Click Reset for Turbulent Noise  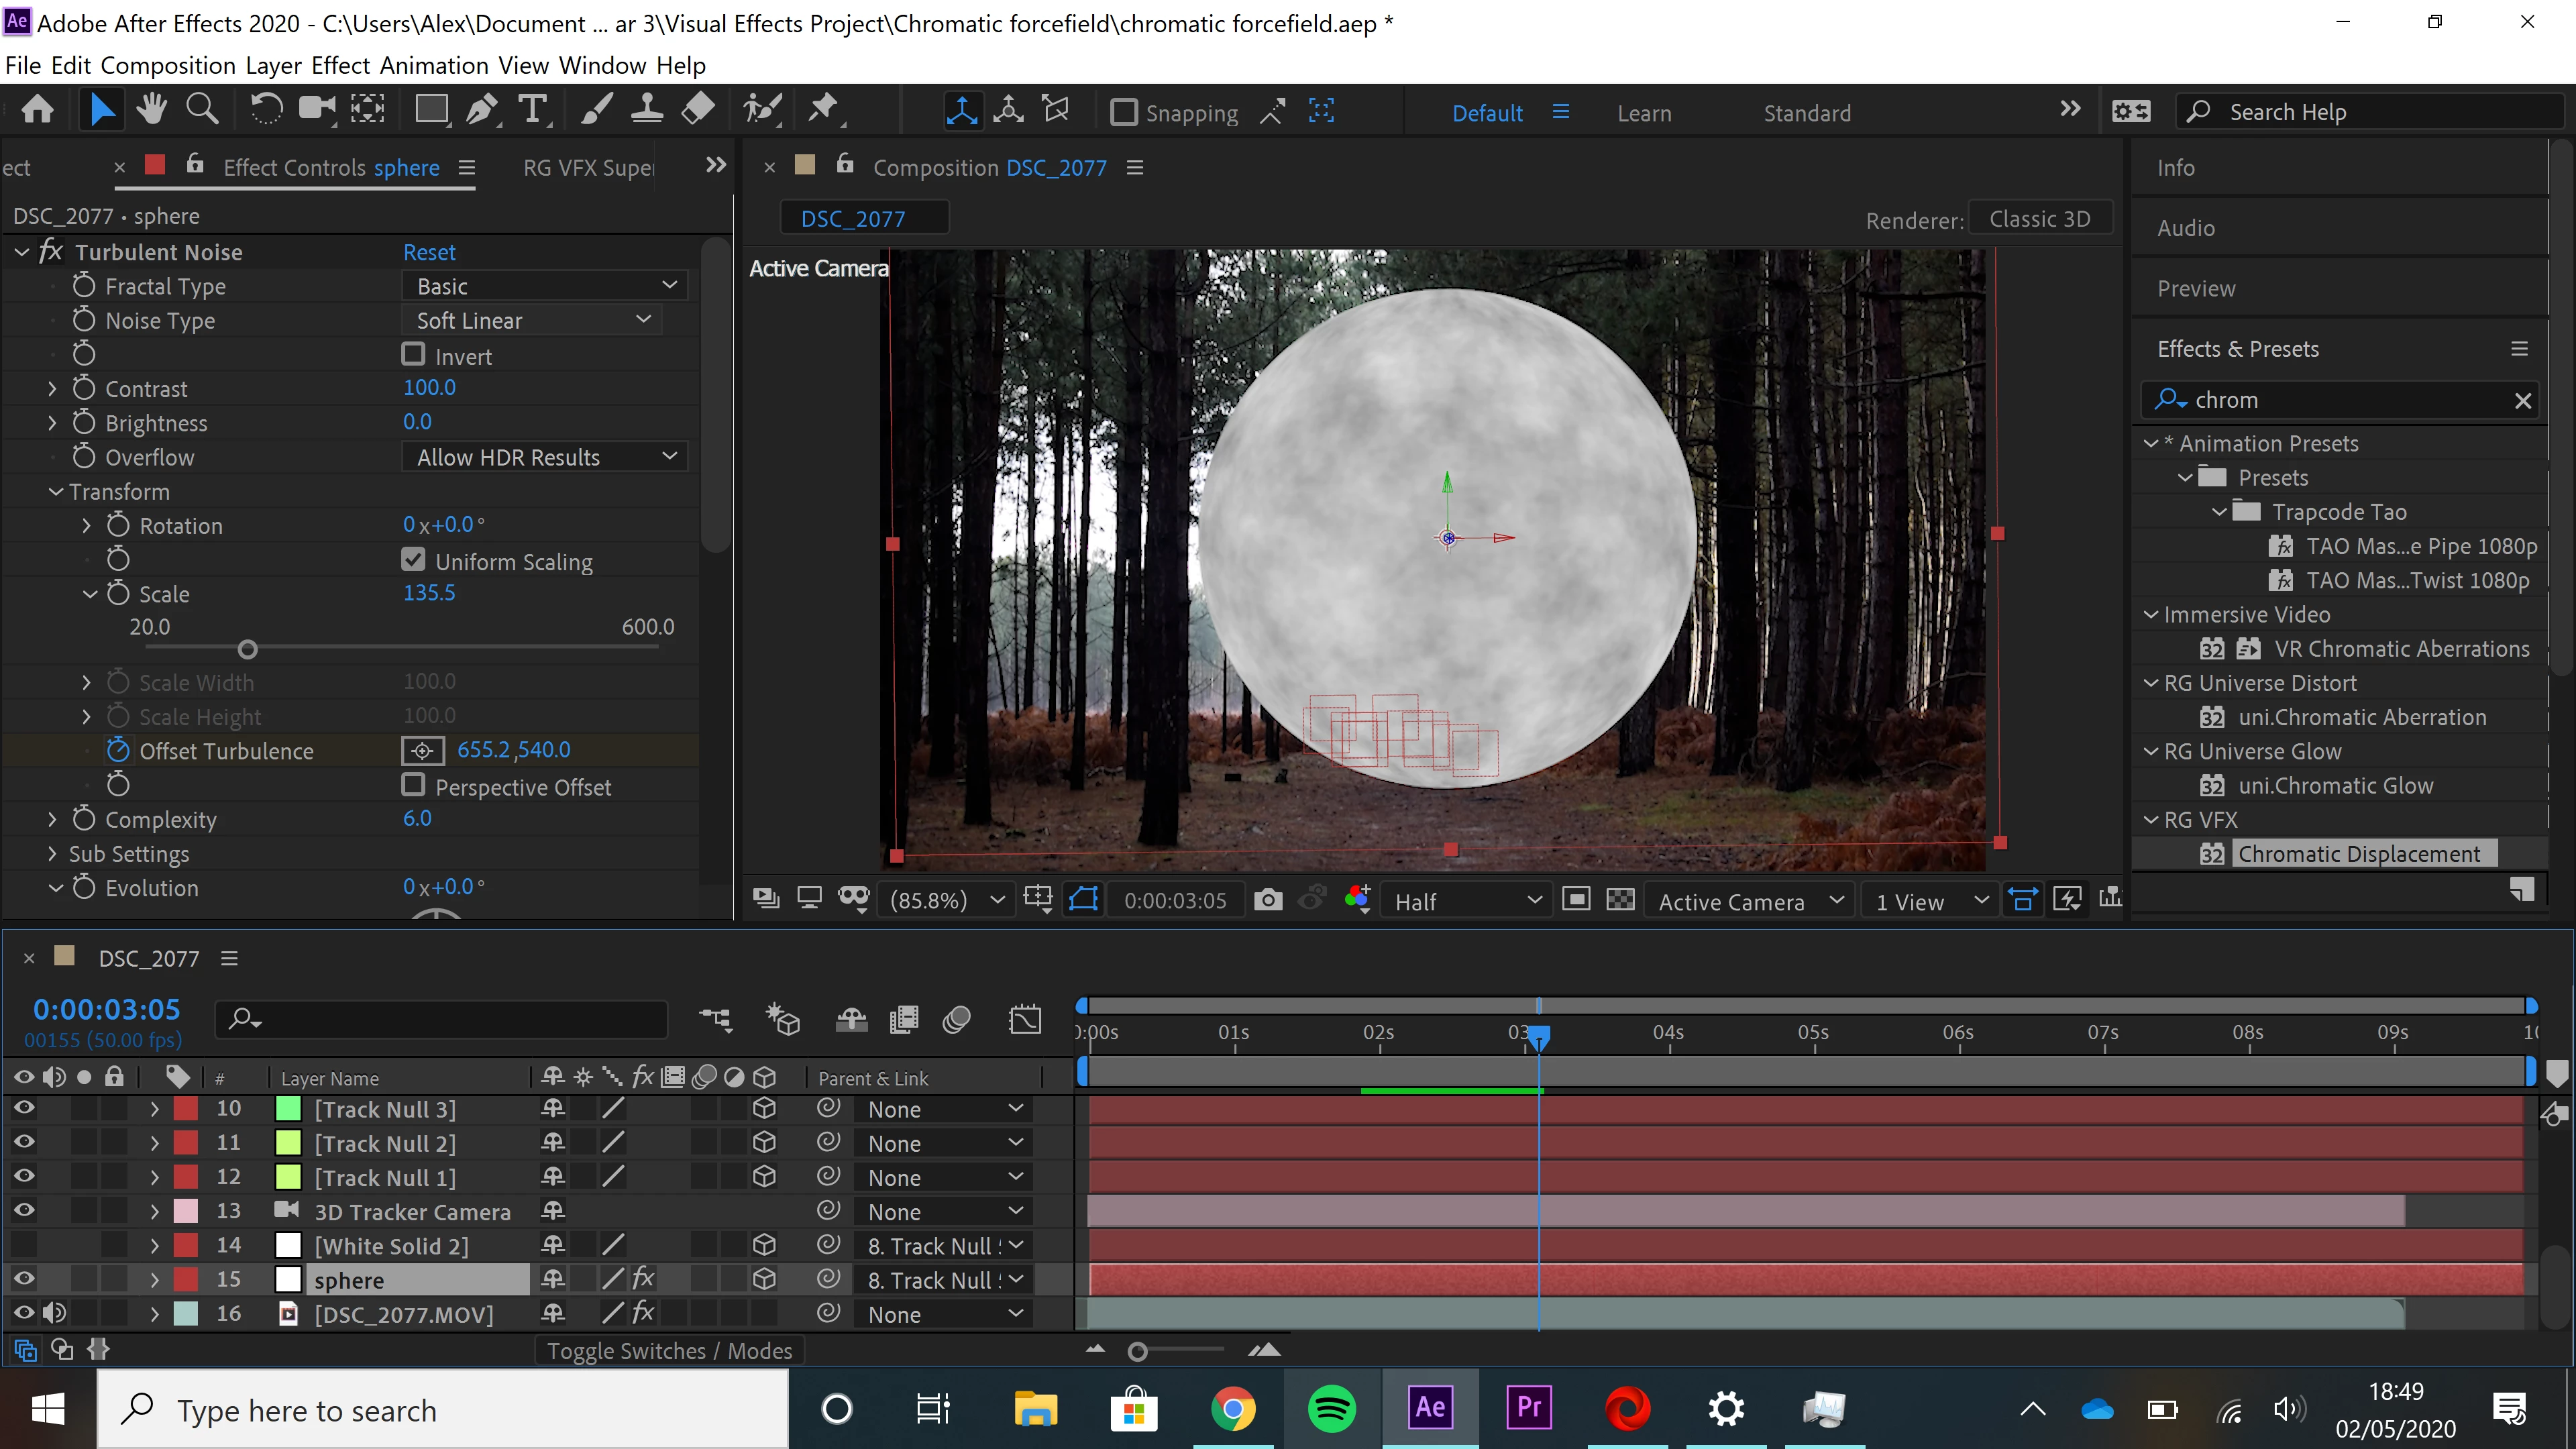point(429,252)
